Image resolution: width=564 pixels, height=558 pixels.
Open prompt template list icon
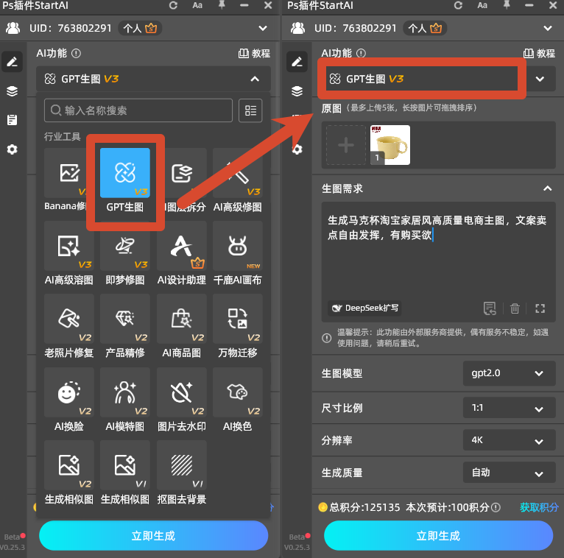[490, 308]
